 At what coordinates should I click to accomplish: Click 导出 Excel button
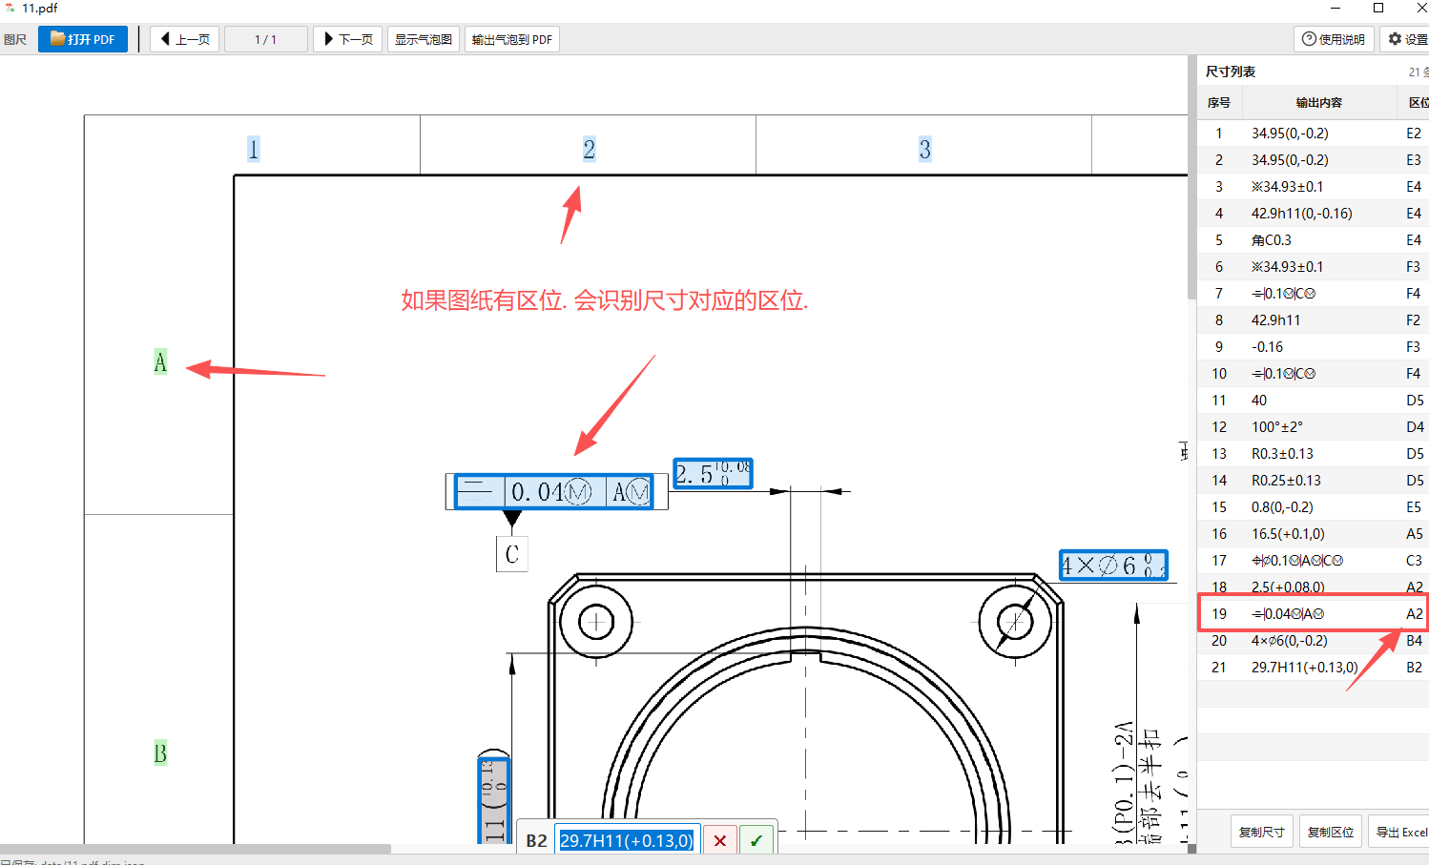point(1400,832)
